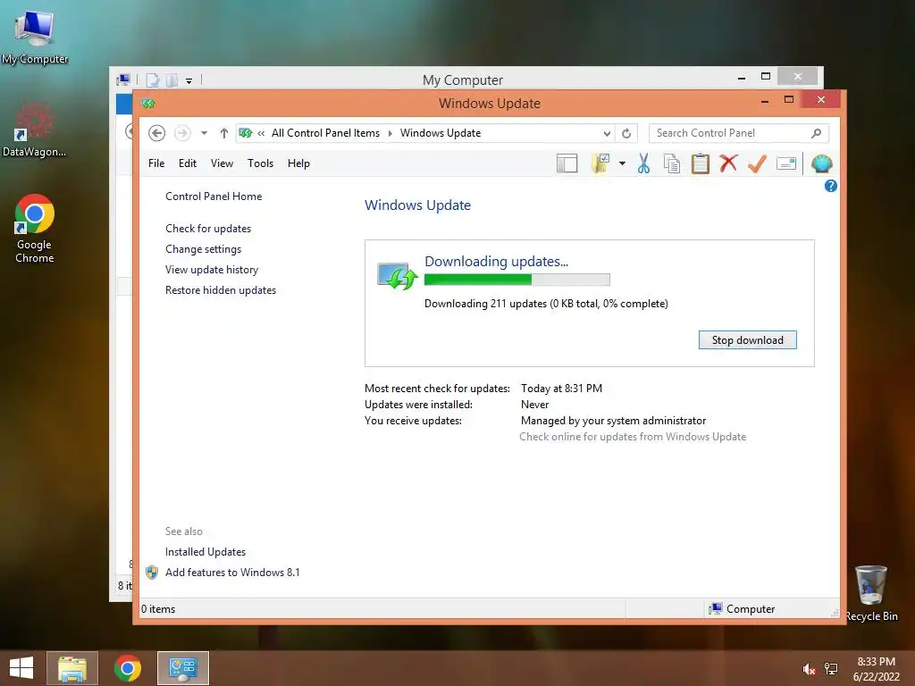This screenshot has width=915, height=686.
Task: Click Restore hidden updates
Action: pos(221,290)
